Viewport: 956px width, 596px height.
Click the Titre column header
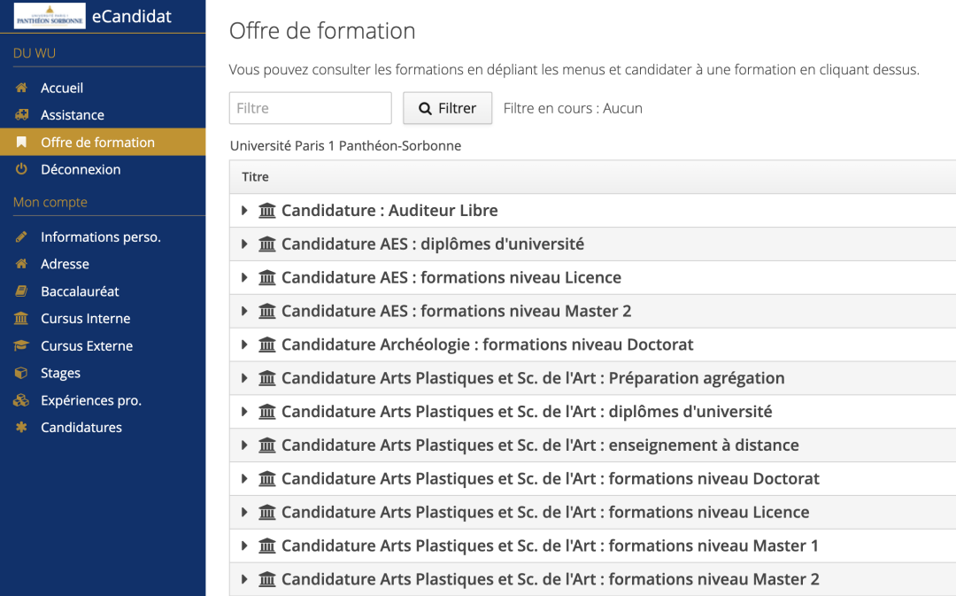click(255, 177)
